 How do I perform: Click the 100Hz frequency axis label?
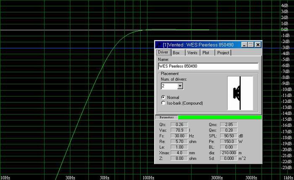[x=149, y=177]
